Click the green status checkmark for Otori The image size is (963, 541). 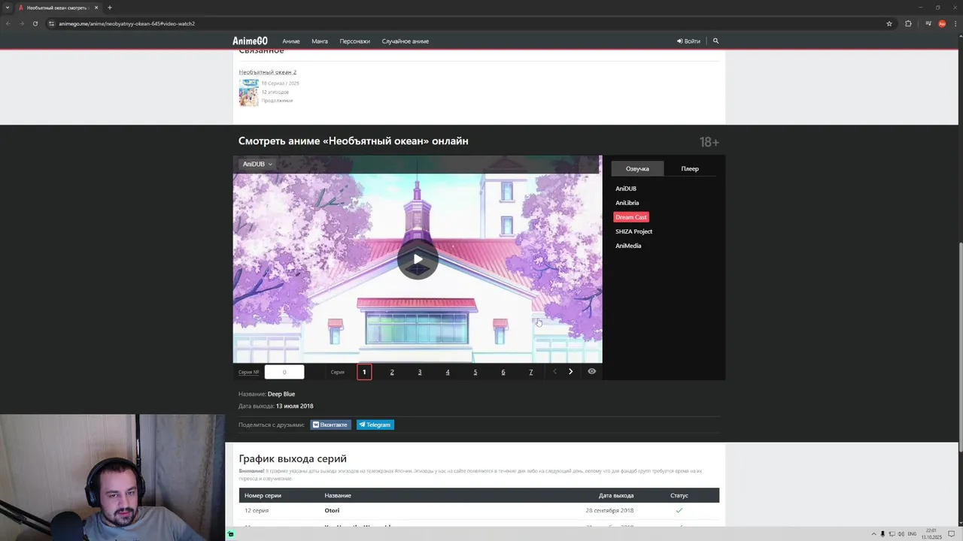(x=679, y=510)
